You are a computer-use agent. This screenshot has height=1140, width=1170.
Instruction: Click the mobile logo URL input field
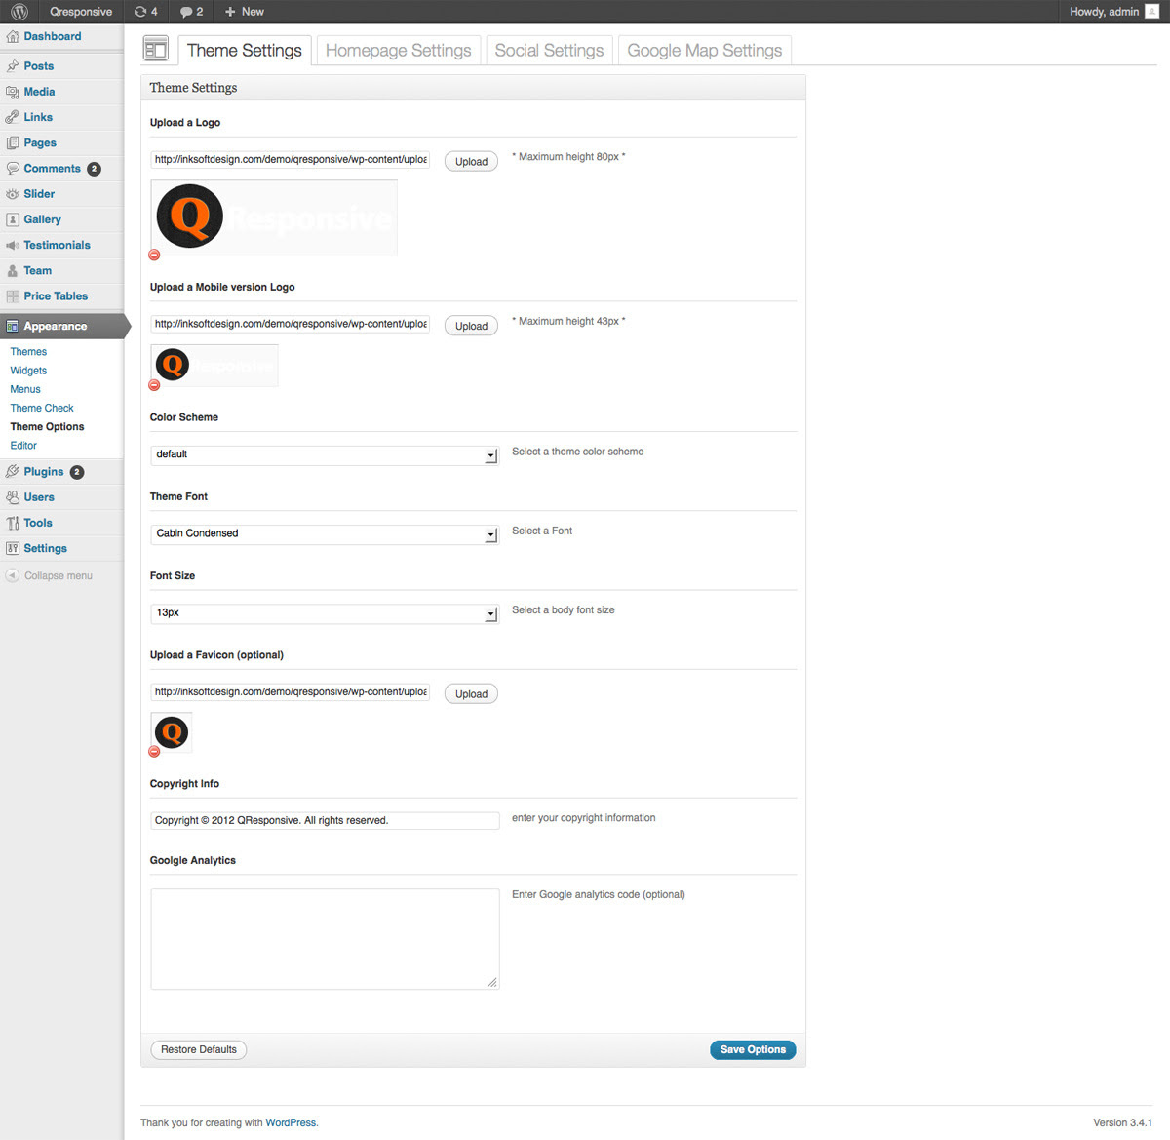point(291,324)
